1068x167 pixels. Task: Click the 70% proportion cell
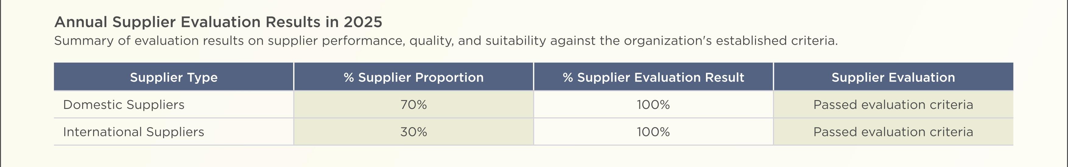413,104
